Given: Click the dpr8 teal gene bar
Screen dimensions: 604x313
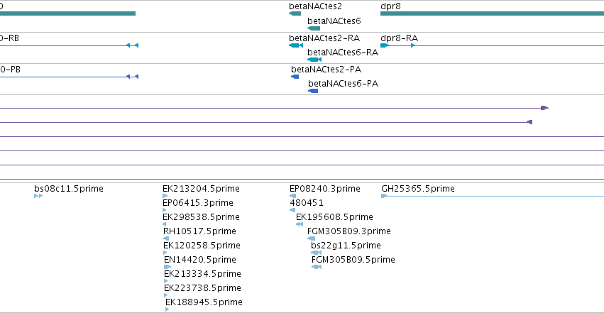Looking at the screenshot, I should [x=493, y=13].
